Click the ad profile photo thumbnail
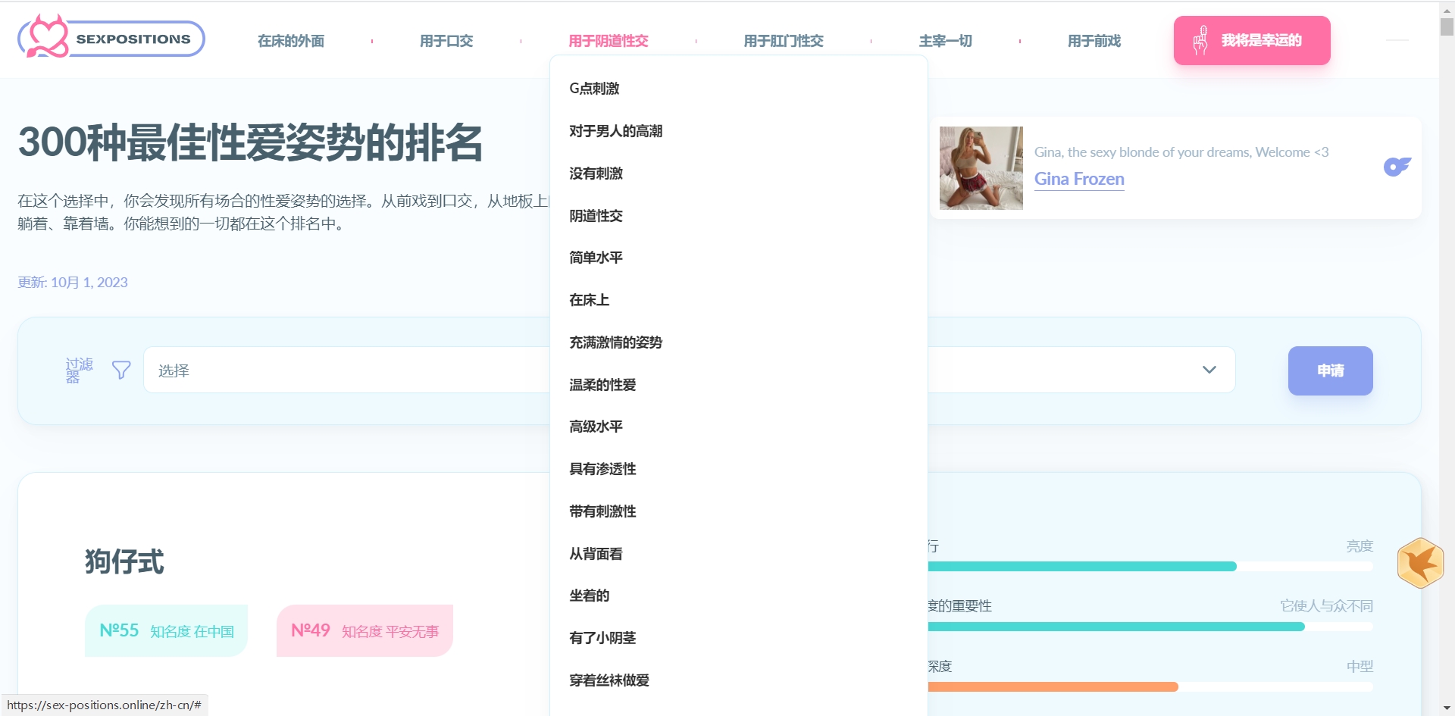The width and height of the screenshot is (1455, 716). [981, 167]
